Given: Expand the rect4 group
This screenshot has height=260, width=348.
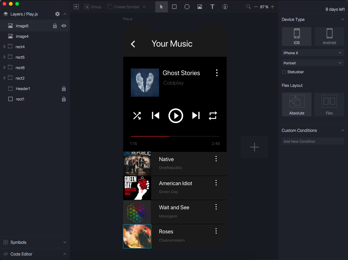Looking at the screenshot, I should click(x=4, y=47).
